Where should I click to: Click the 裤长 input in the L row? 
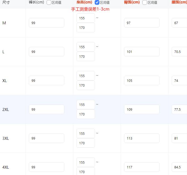[x=46, y=52]
